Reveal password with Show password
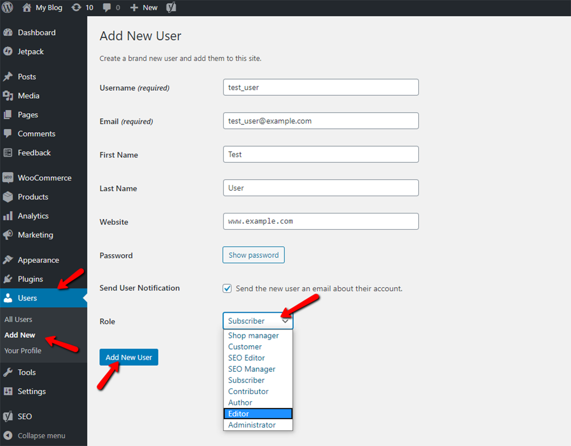 point(253,255)
